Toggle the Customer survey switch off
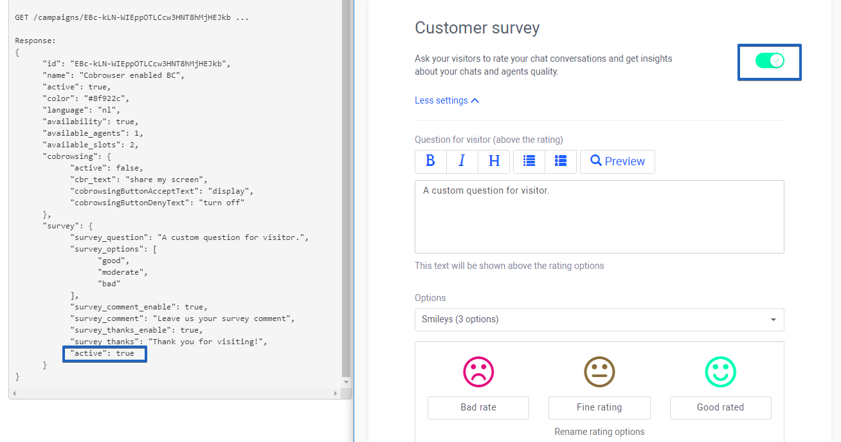 pos(770,60)
